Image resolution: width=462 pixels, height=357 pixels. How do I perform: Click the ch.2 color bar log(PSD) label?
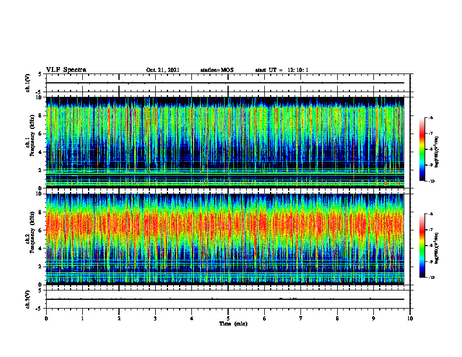point(437,249)
